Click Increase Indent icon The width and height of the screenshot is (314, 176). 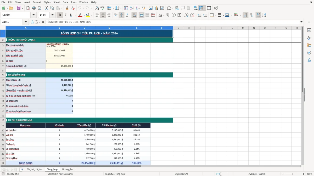pos(199,15)
